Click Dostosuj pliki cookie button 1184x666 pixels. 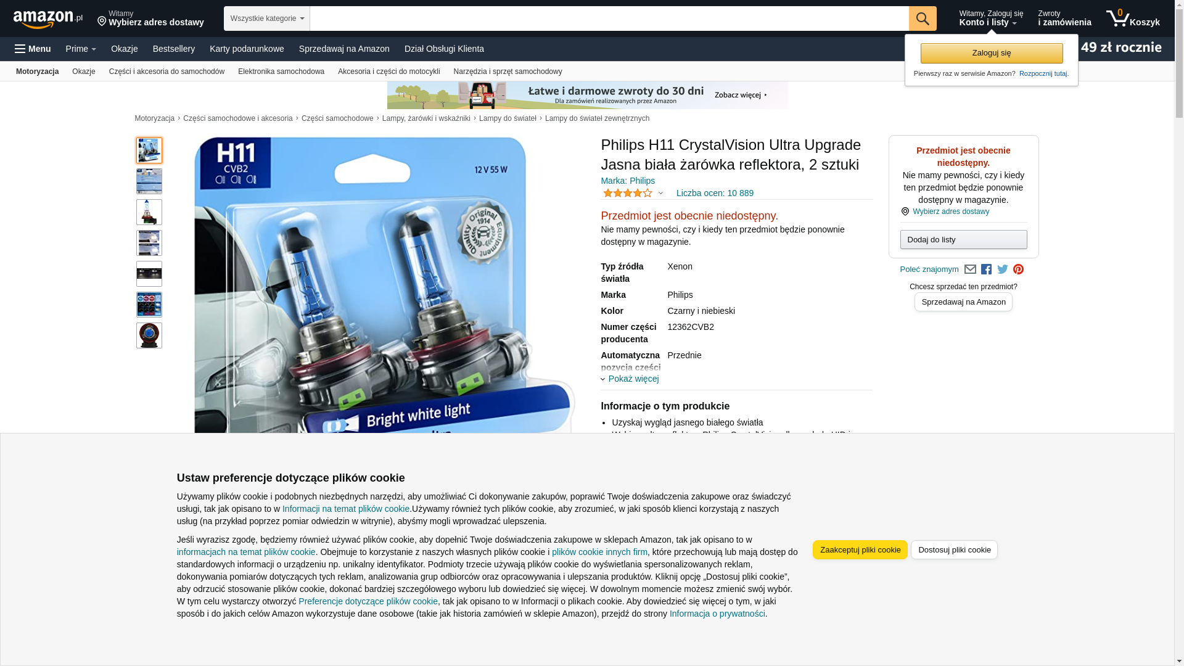954,550
